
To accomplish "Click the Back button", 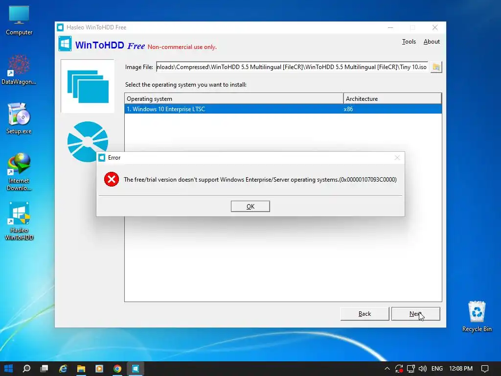I will pyautogui.click(x=364, y=314).
